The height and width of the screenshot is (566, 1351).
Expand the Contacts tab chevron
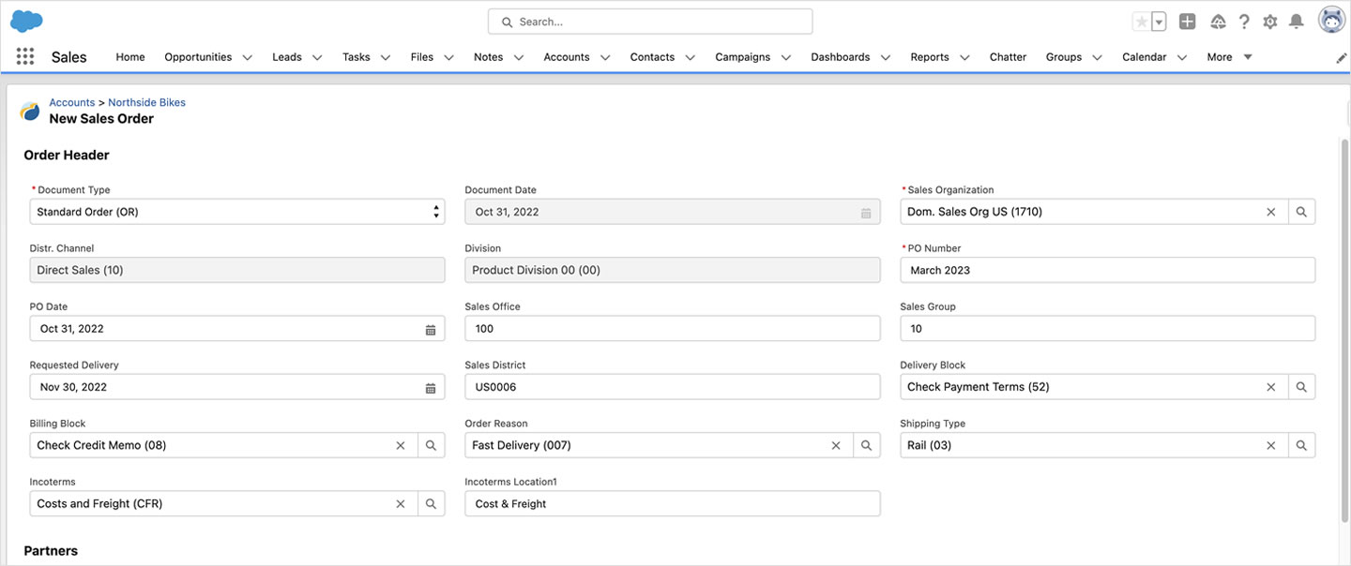tap(690, 57)
